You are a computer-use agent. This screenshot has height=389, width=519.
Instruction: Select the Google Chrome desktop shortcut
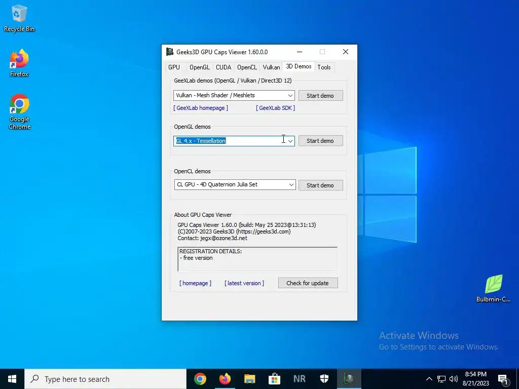[20, 112]
